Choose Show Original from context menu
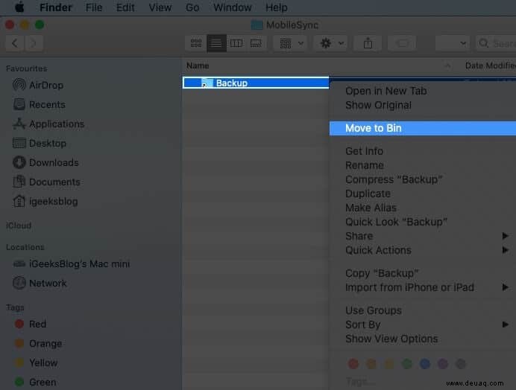The height and width of the screenshot is (390, 516). pos(378,105)
